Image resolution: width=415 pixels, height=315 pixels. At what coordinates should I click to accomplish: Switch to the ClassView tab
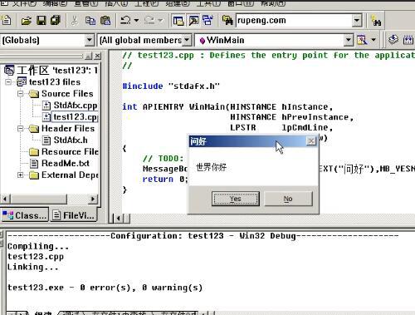[x=25, y=215]
